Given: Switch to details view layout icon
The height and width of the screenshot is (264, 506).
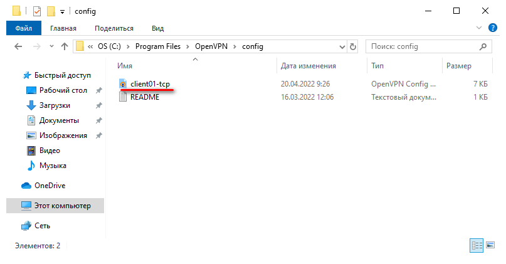Looking at the screenshot, I should coord(477,246).
